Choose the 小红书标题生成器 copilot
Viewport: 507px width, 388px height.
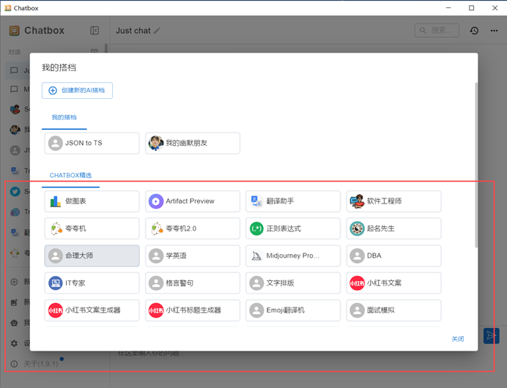coord(193,310)
